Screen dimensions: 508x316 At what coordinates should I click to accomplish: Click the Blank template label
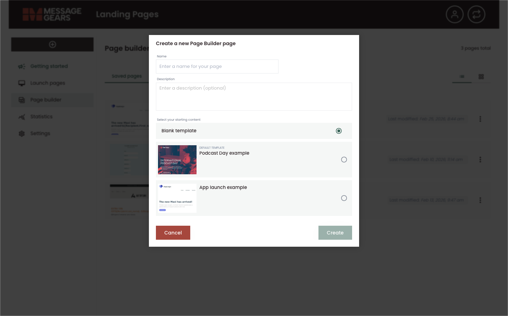[x=179, y=131]
